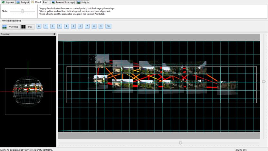The height and width of the screenshot is (151, 268).
Task: Open the Przesuń/Przeciągnij tab
Action: click(x=63, y=2)
